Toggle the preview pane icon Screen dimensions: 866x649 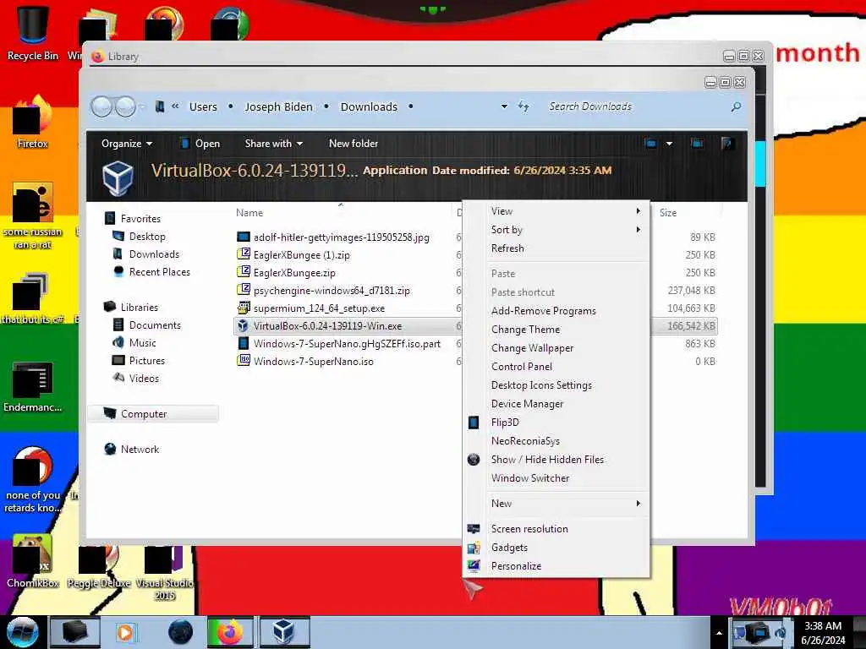(x=698, y=144)
